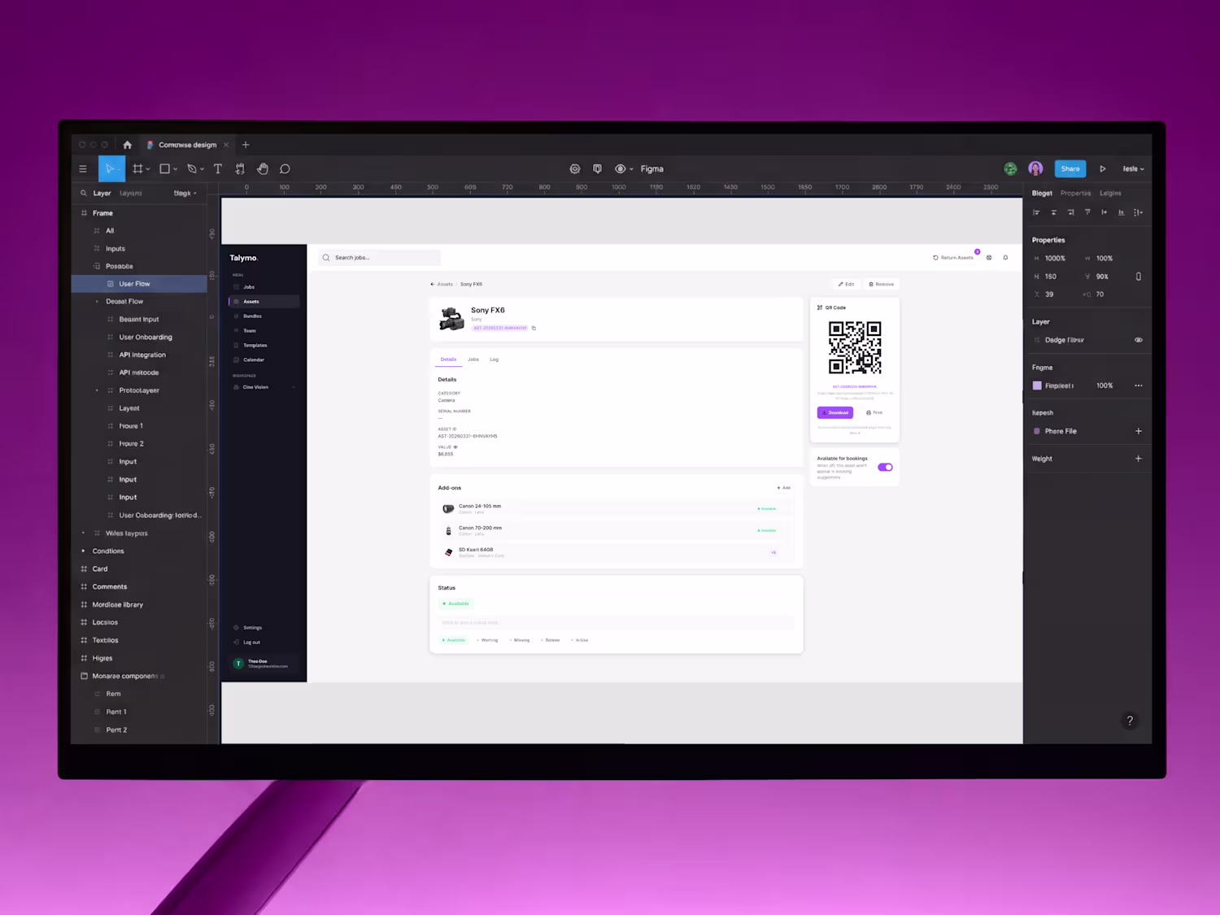This screenshot has height=915, width=1220.
Task: Add a Weight entry with plus
Action: point(1138,459)
